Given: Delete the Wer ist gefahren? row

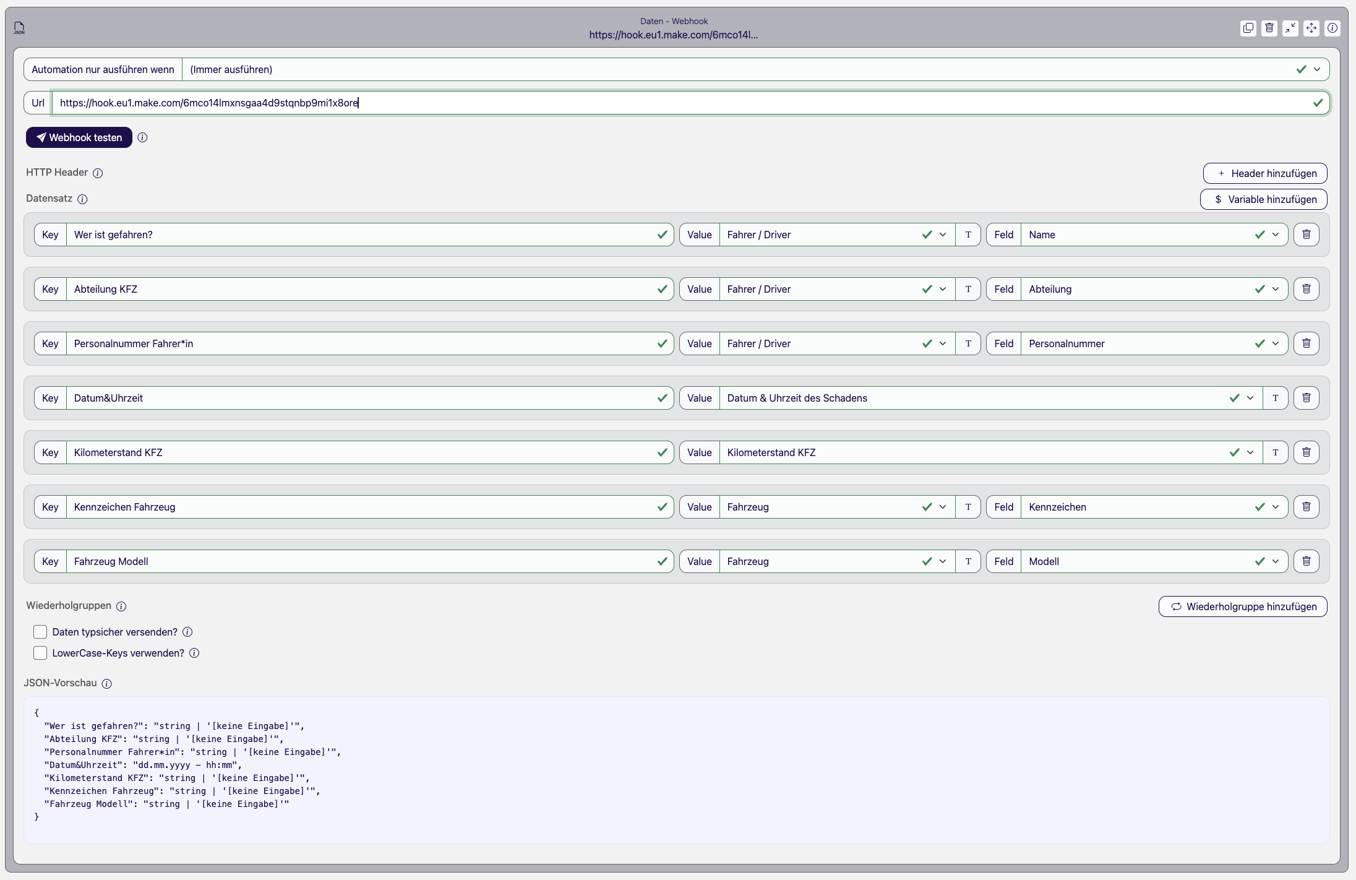Looking at the screenshot, I should (1307, 235).
